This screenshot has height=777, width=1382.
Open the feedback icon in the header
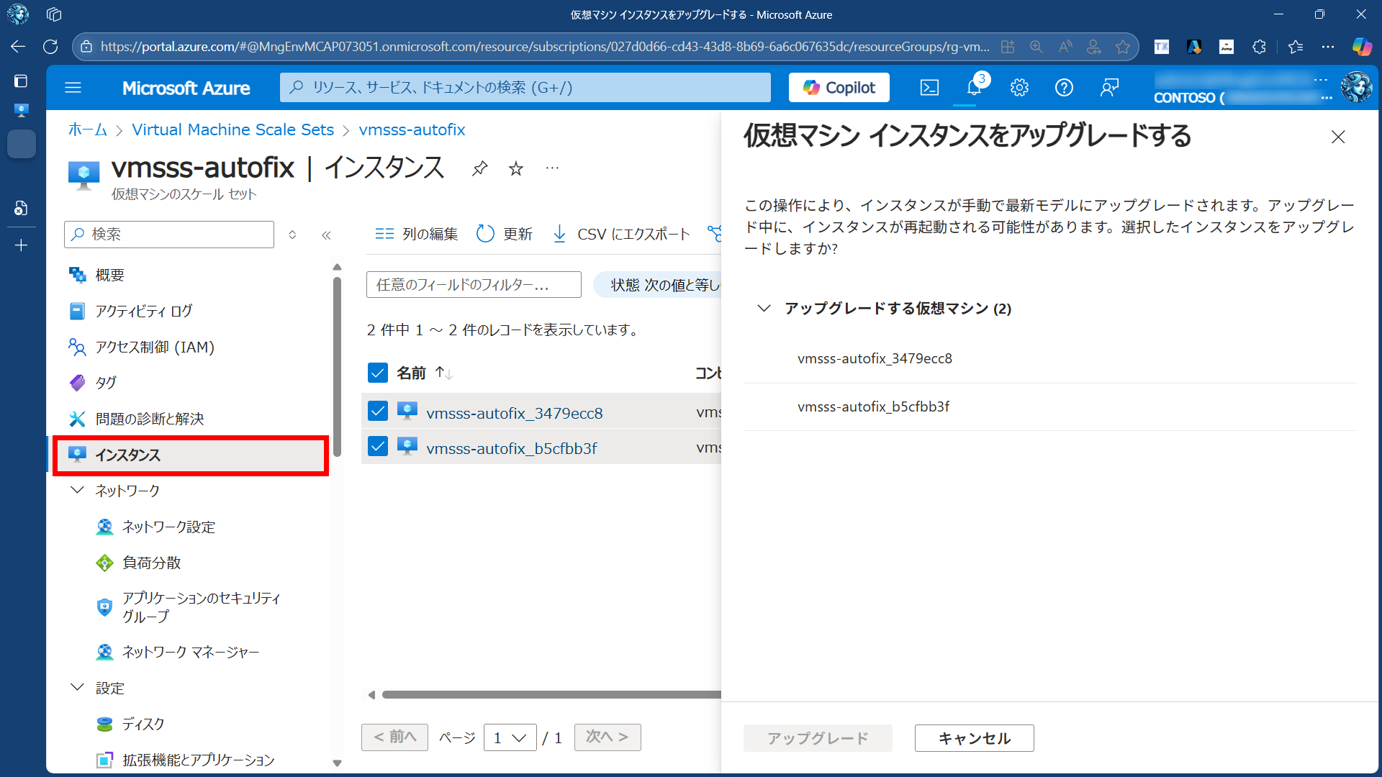tap(1109, 88)
